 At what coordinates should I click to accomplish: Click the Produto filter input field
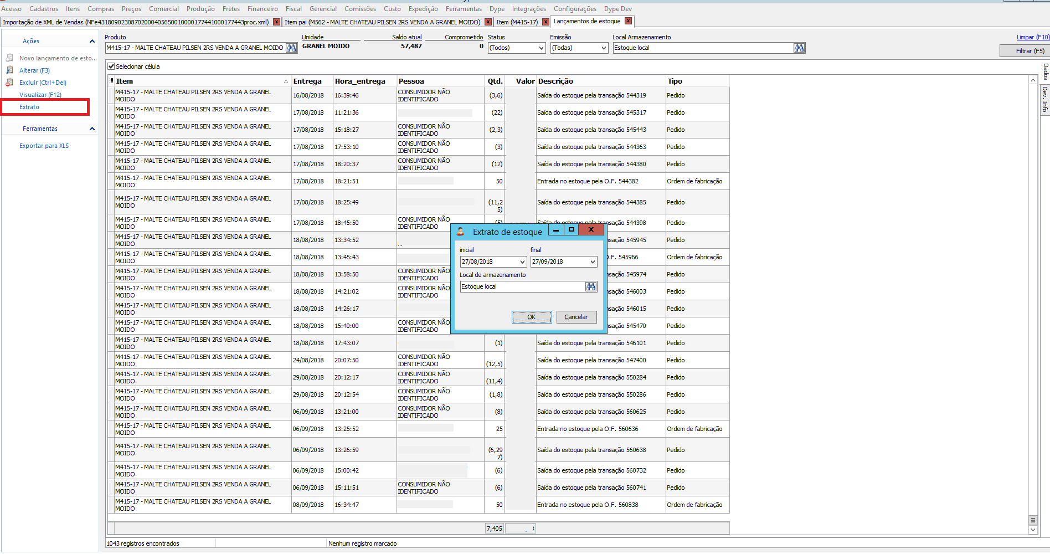click(195, 48)
